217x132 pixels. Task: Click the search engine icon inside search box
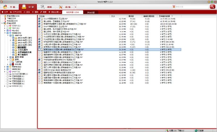[174, 7]
